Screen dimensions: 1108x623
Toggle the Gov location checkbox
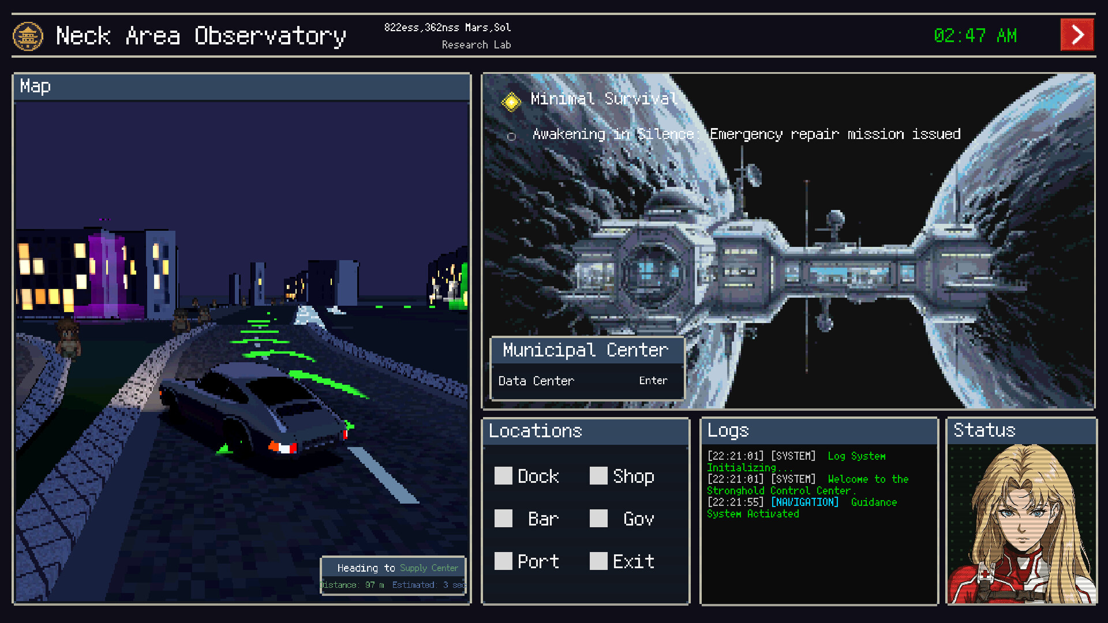598,518
